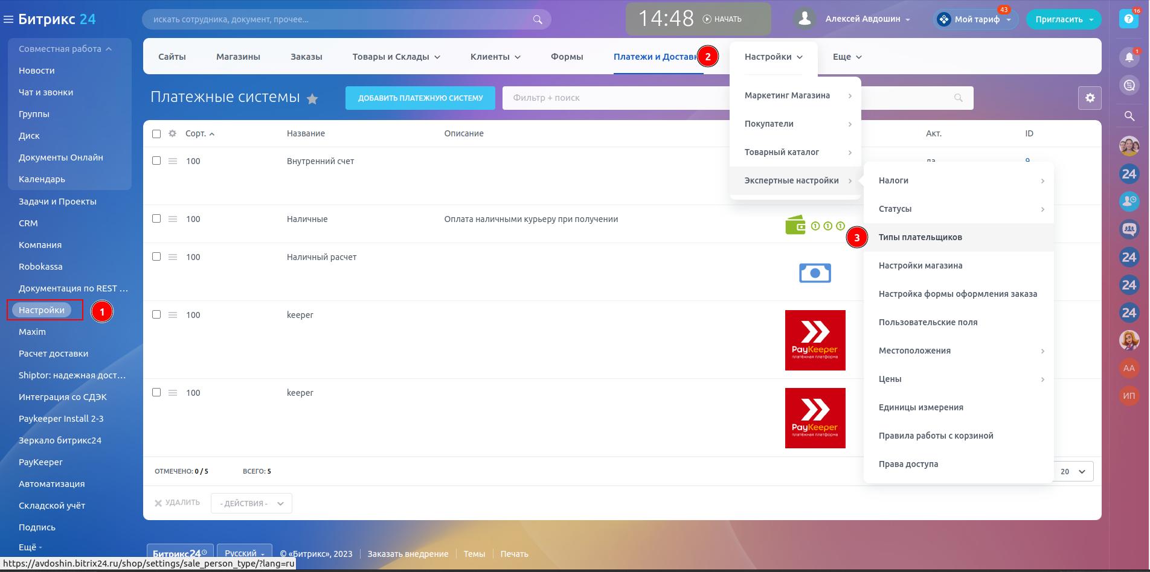Click the column settings gear in table header
The width and height of the screenshot is (1150, 572).
point(172,133)
